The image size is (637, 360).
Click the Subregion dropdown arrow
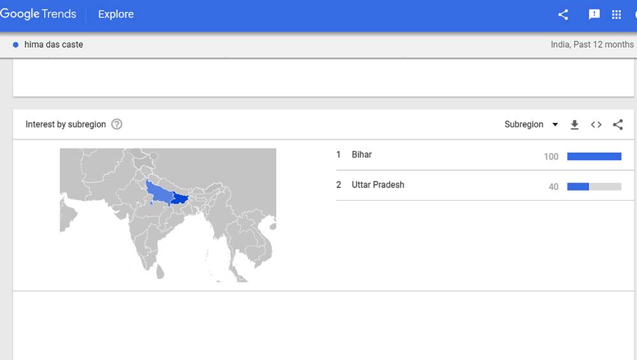(555, 124)
